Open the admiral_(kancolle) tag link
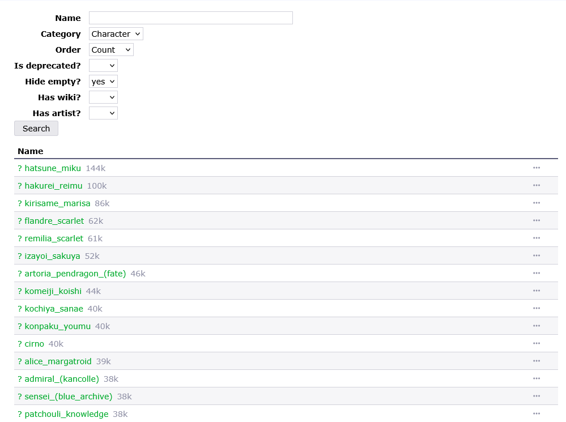 (62, 379)
